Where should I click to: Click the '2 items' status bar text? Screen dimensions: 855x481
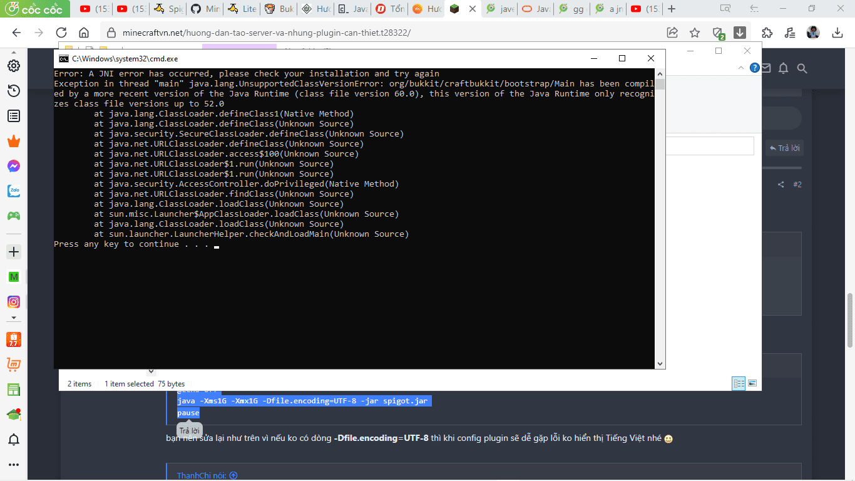tap(79, 384)
